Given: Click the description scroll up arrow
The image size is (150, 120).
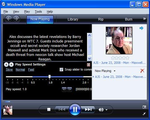Looking at the screenshot, I should [x=89, y=35].
